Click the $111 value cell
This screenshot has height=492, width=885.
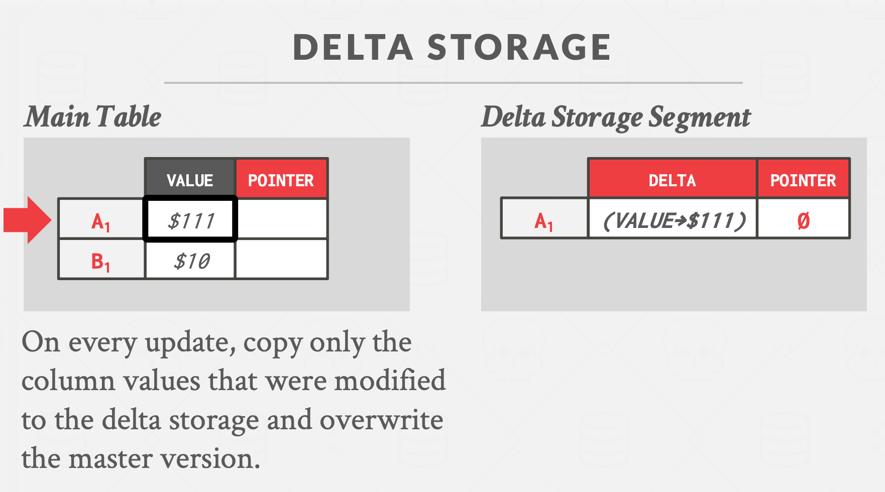coord(190,220)
